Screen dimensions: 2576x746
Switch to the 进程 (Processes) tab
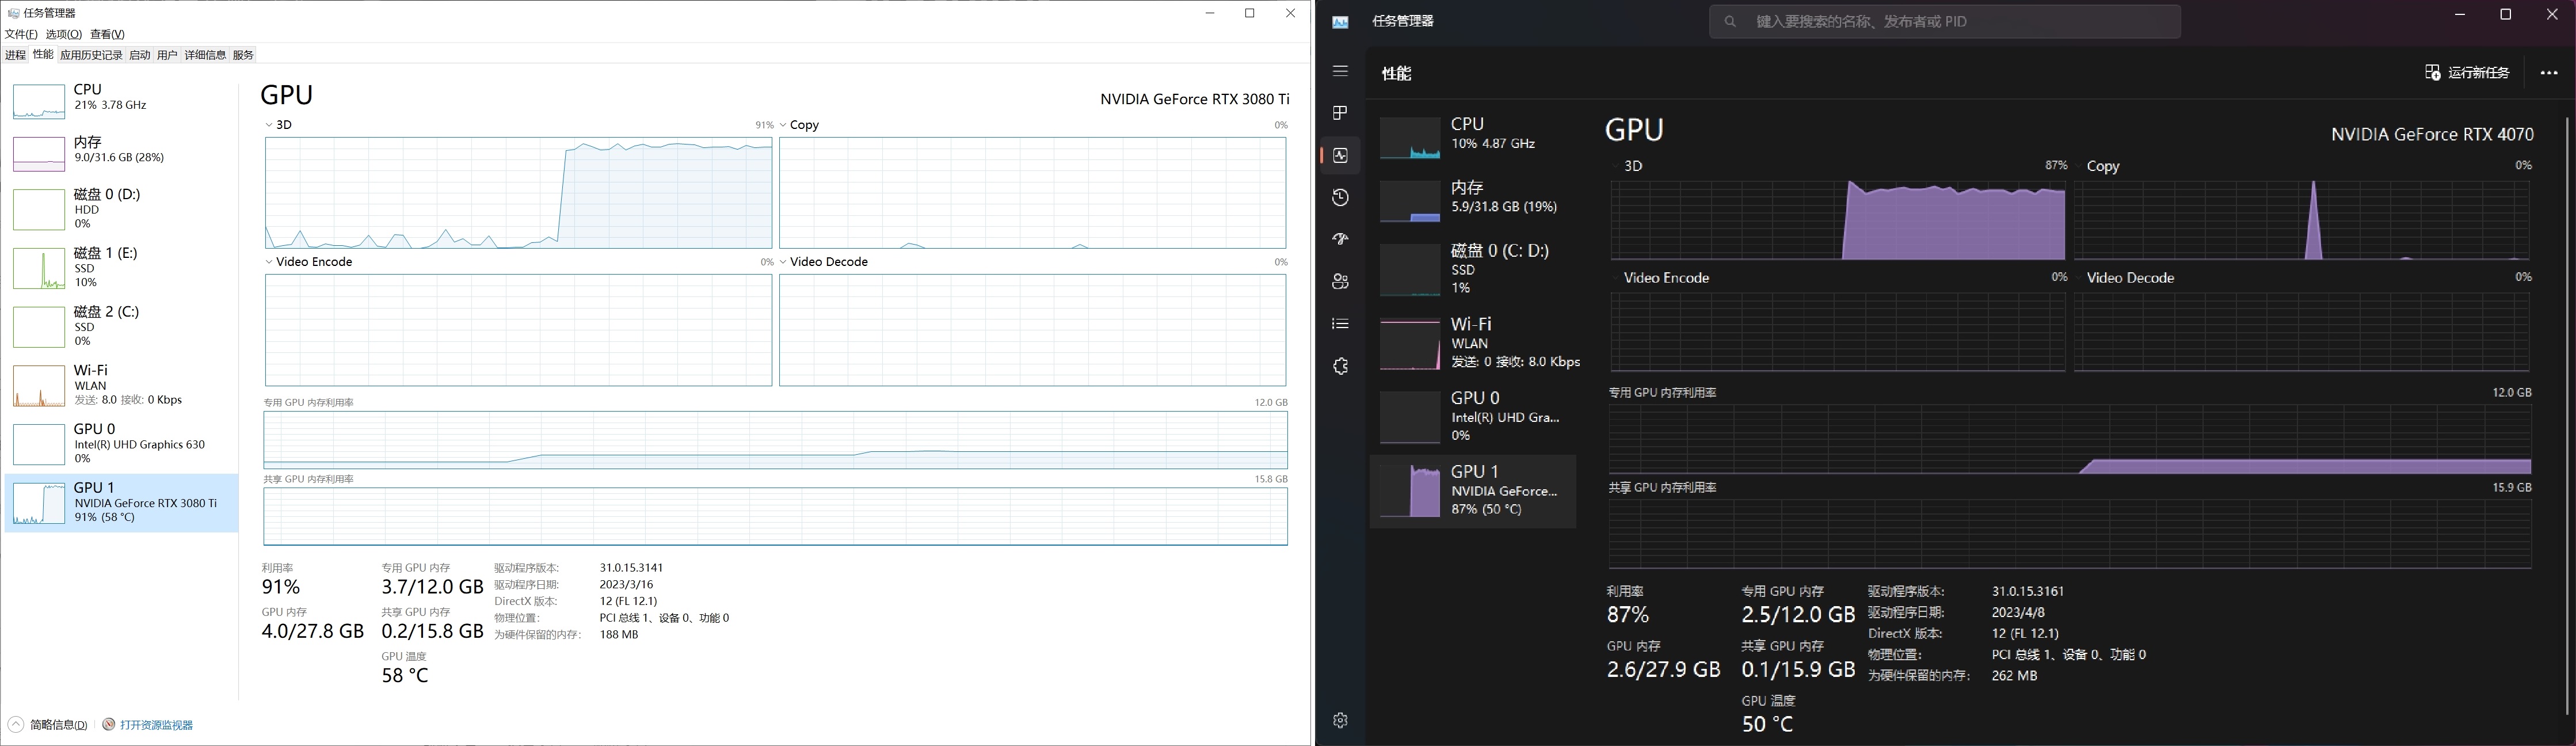15,55
